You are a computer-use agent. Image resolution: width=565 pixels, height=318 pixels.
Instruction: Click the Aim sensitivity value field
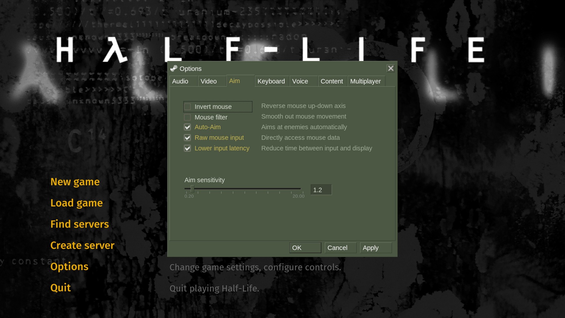[321, 190]
